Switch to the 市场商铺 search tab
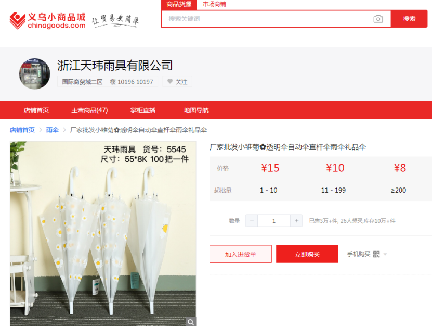The image size is (432, 326). point(214,4)
